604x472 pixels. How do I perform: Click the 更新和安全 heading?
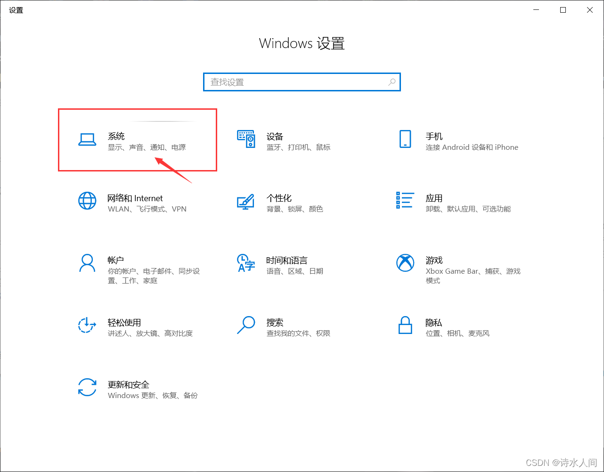129,384
